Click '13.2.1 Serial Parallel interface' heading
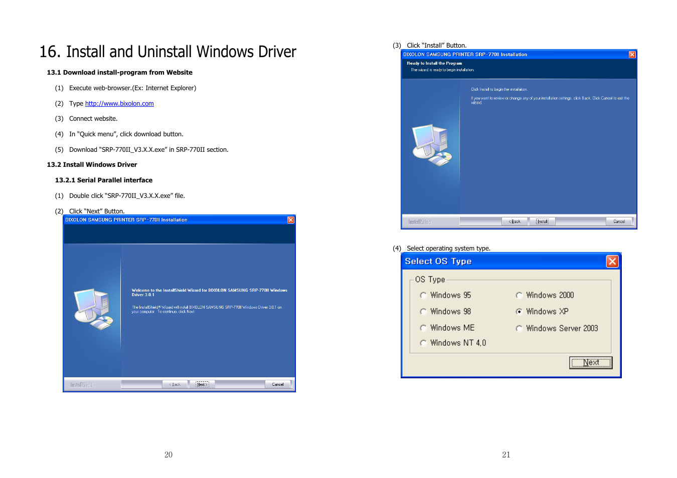Image resolution: width=677 pixels, height=478 pixels. 104,180
